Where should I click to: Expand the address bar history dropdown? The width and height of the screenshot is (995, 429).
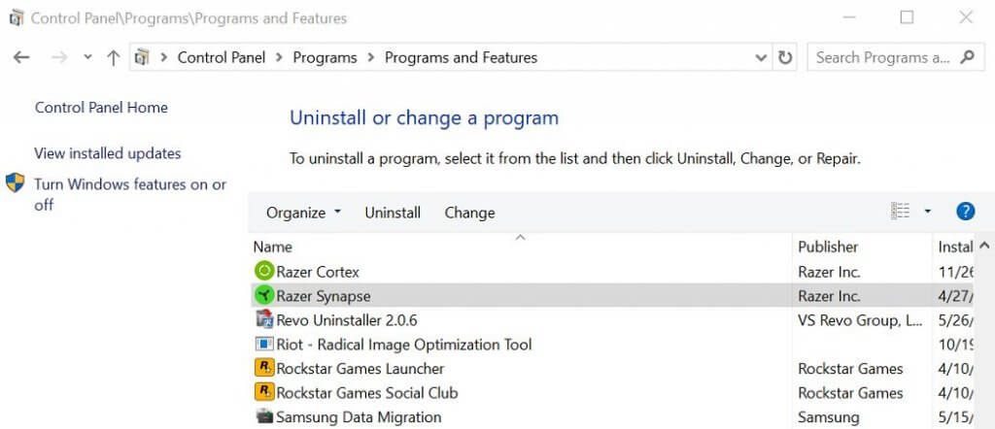[761, 57]
